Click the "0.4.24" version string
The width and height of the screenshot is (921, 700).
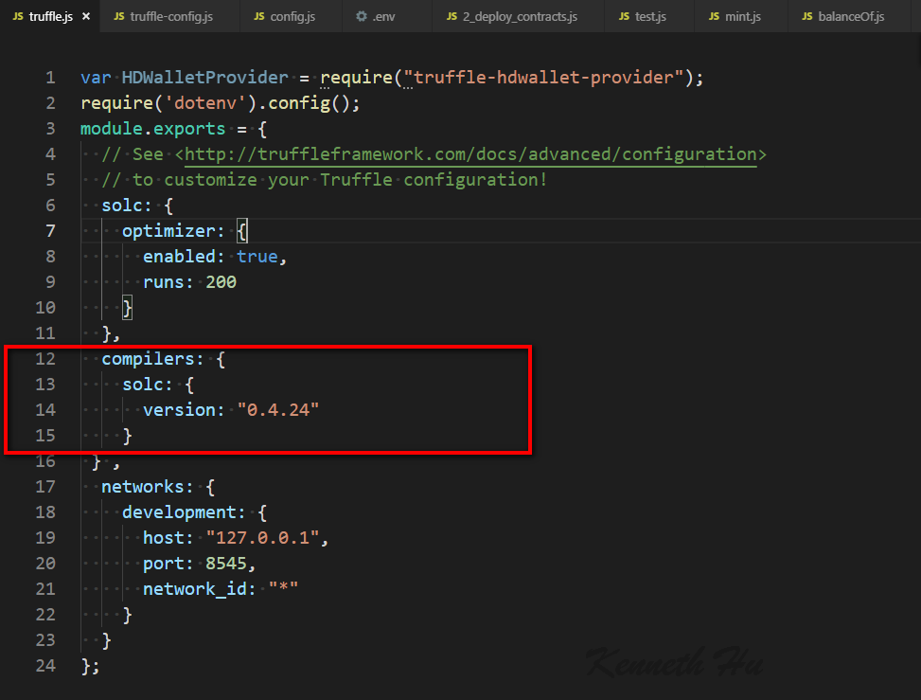pos(278,409)
